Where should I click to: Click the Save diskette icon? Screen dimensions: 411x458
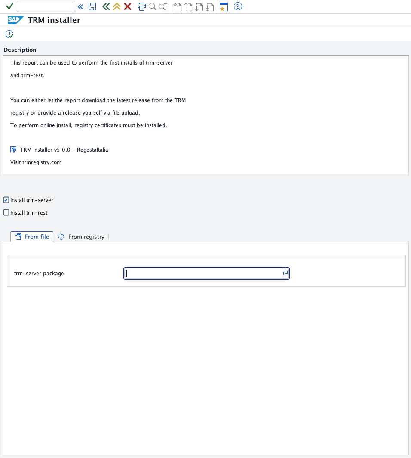92,6
